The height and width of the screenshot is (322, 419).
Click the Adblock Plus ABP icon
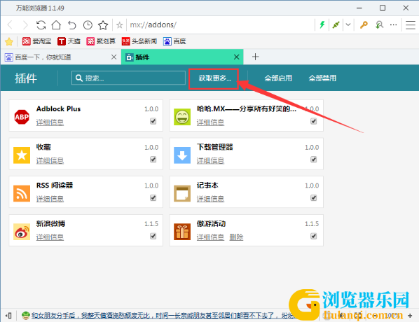tap(22, 117)
